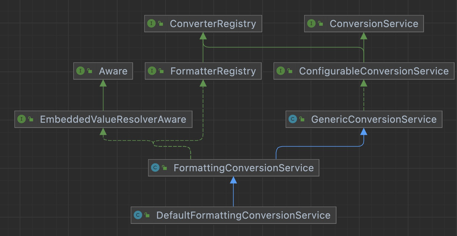Select the ConversionService label
The width and height of the screenshot is (457, 236).
tap(374, 24)
